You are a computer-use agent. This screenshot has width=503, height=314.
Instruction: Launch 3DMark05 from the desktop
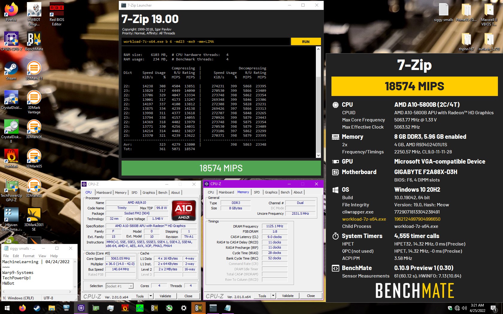(34, 158)
